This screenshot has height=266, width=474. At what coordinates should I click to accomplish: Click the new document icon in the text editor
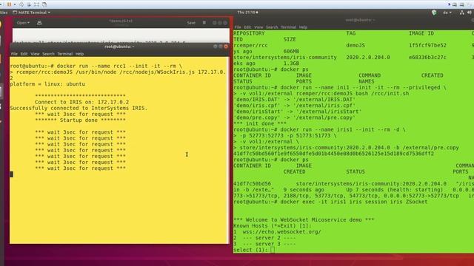39,23
